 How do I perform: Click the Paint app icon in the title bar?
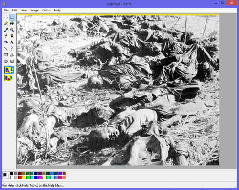(4, 4)
